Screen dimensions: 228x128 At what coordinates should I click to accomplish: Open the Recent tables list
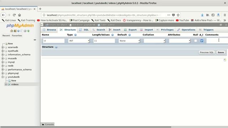coord(6,36)
